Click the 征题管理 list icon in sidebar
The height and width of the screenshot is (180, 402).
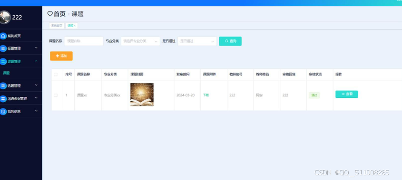pos(3,48)
